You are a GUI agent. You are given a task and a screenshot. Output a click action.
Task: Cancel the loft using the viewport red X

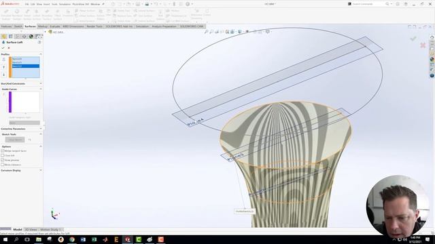(423, 45)
